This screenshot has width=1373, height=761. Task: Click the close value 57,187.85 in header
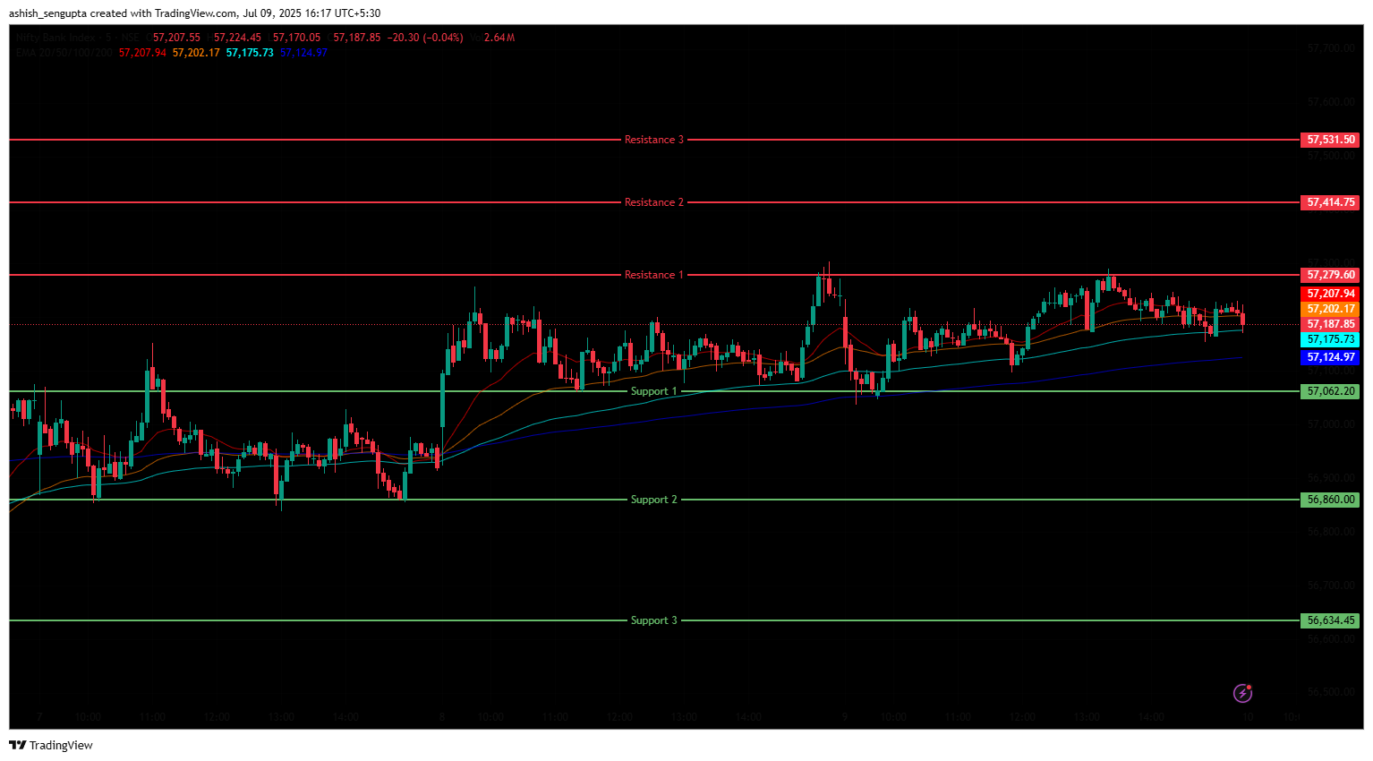tap(356, 38)
